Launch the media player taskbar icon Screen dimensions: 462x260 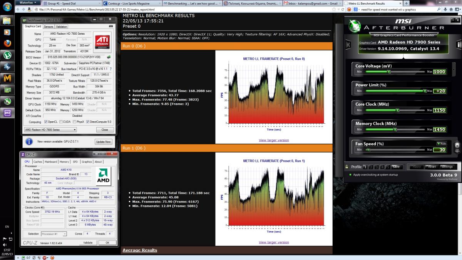pos(7,32)
